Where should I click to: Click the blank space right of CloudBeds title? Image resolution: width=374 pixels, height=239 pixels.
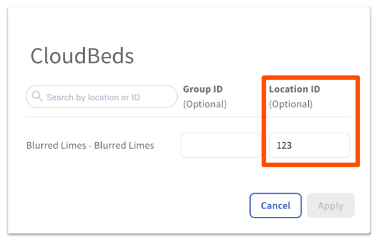[x=239, y=56]
